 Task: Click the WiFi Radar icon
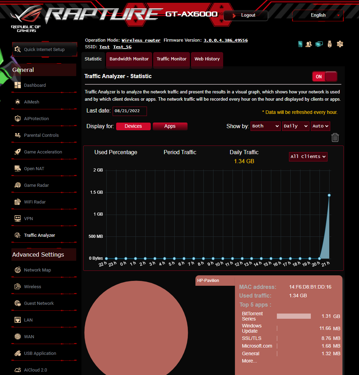pyautogui.click(x=18, y=202)
